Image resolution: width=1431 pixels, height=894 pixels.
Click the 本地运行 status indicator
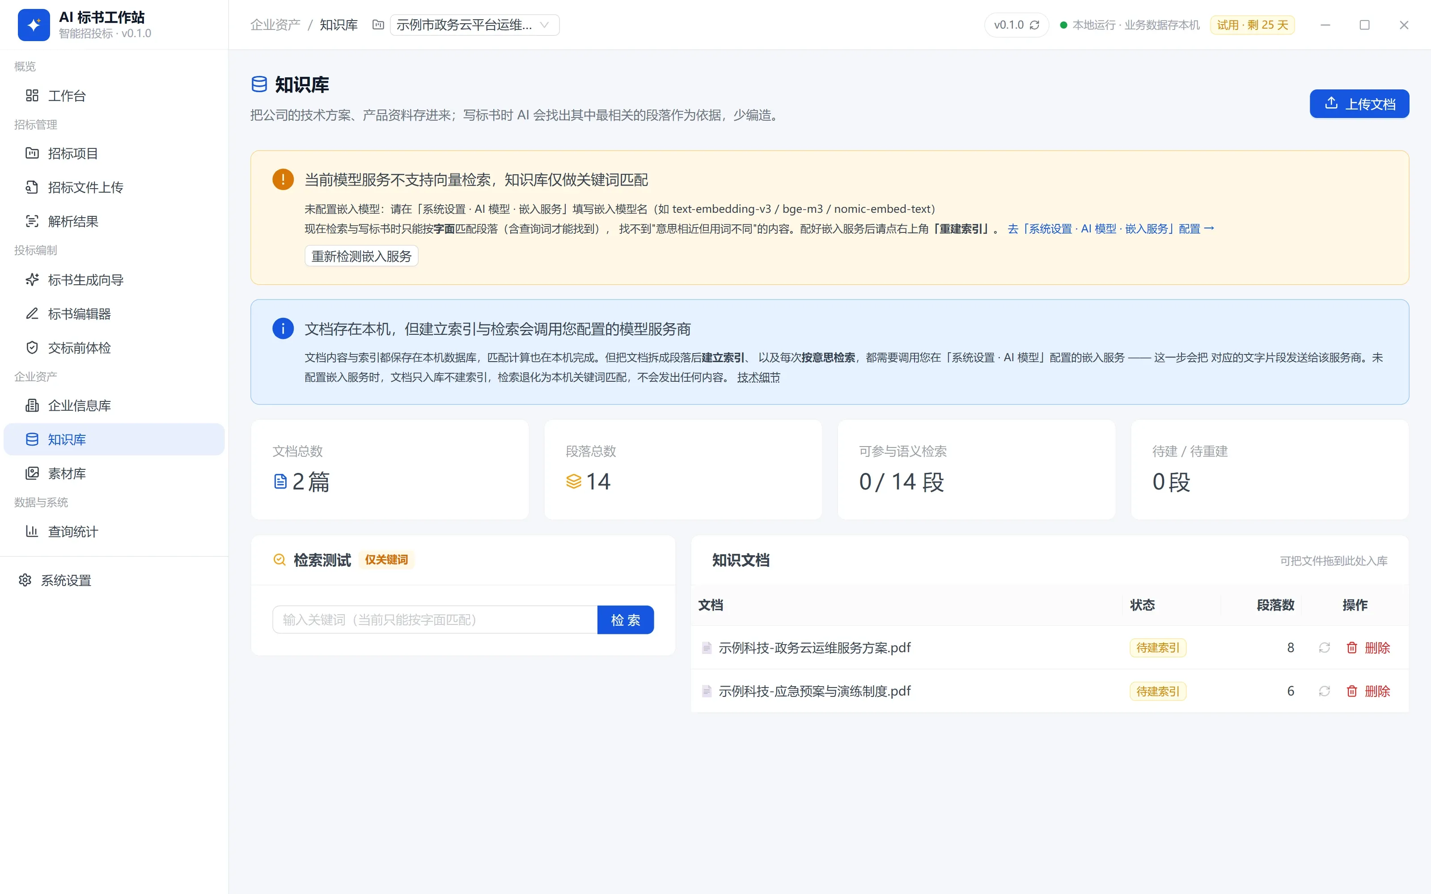click(1130, 25)
